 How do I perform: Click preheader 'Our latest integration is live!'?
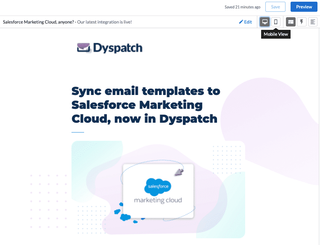104,22
